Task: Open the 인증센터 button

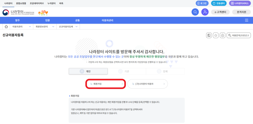Action: click(219, 3)
